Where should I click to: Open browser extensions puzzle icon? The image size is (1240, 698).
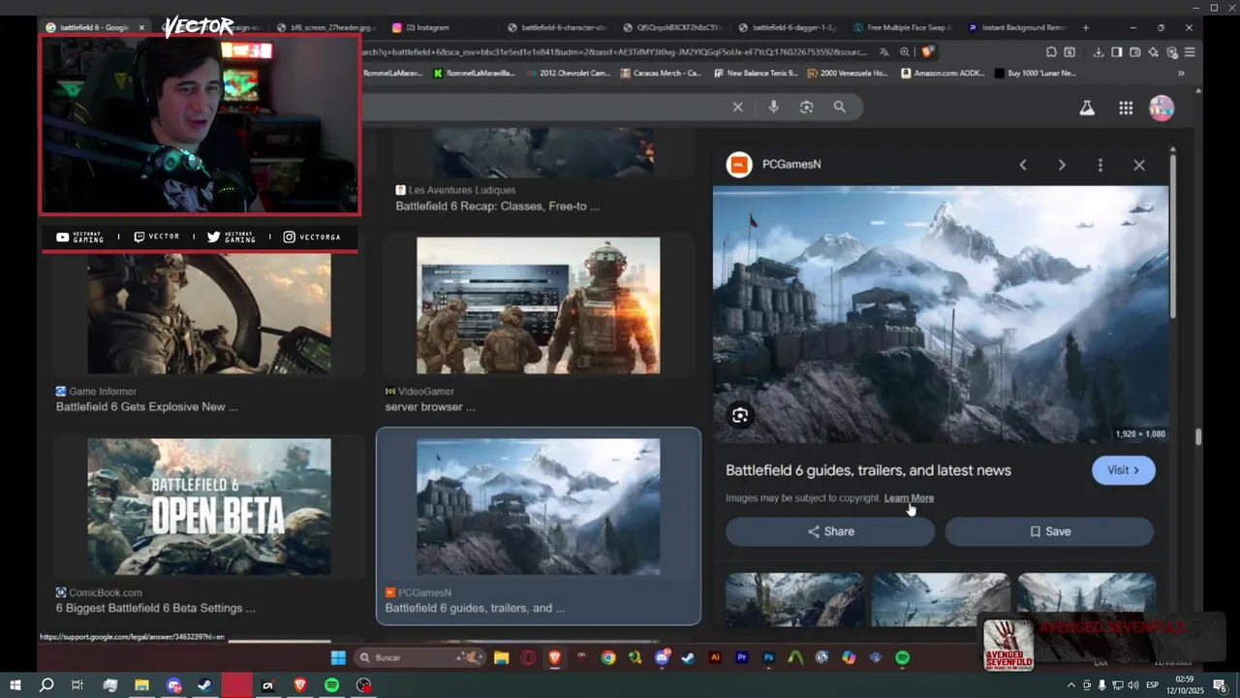pos(1051,52)
